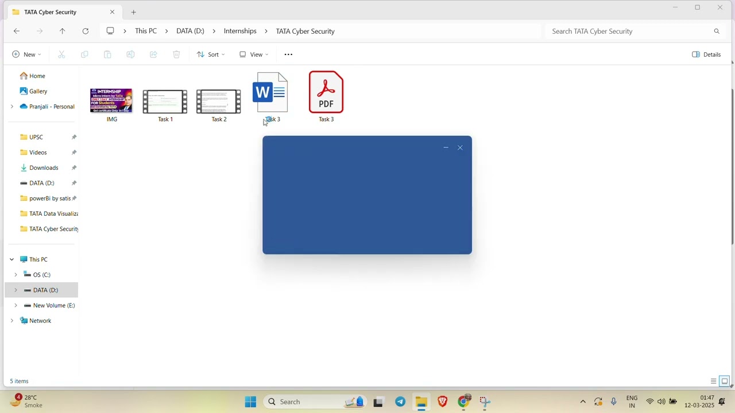Image resolution: width=735 pixels, height=413 pixels.
Task: Open File Explorer from the taskbar
Action: [x=421, y=402]
